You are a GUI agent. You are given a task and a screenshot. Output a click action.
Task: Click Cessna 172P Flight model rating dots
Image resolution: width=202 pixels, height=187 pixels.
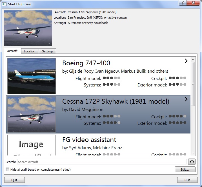pos(112,116)
